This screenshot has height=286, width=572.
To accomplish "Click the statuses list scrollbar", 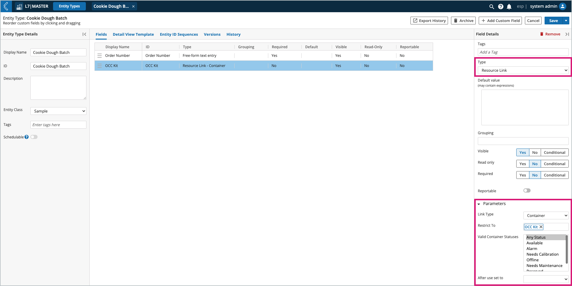I will (567, 249).
